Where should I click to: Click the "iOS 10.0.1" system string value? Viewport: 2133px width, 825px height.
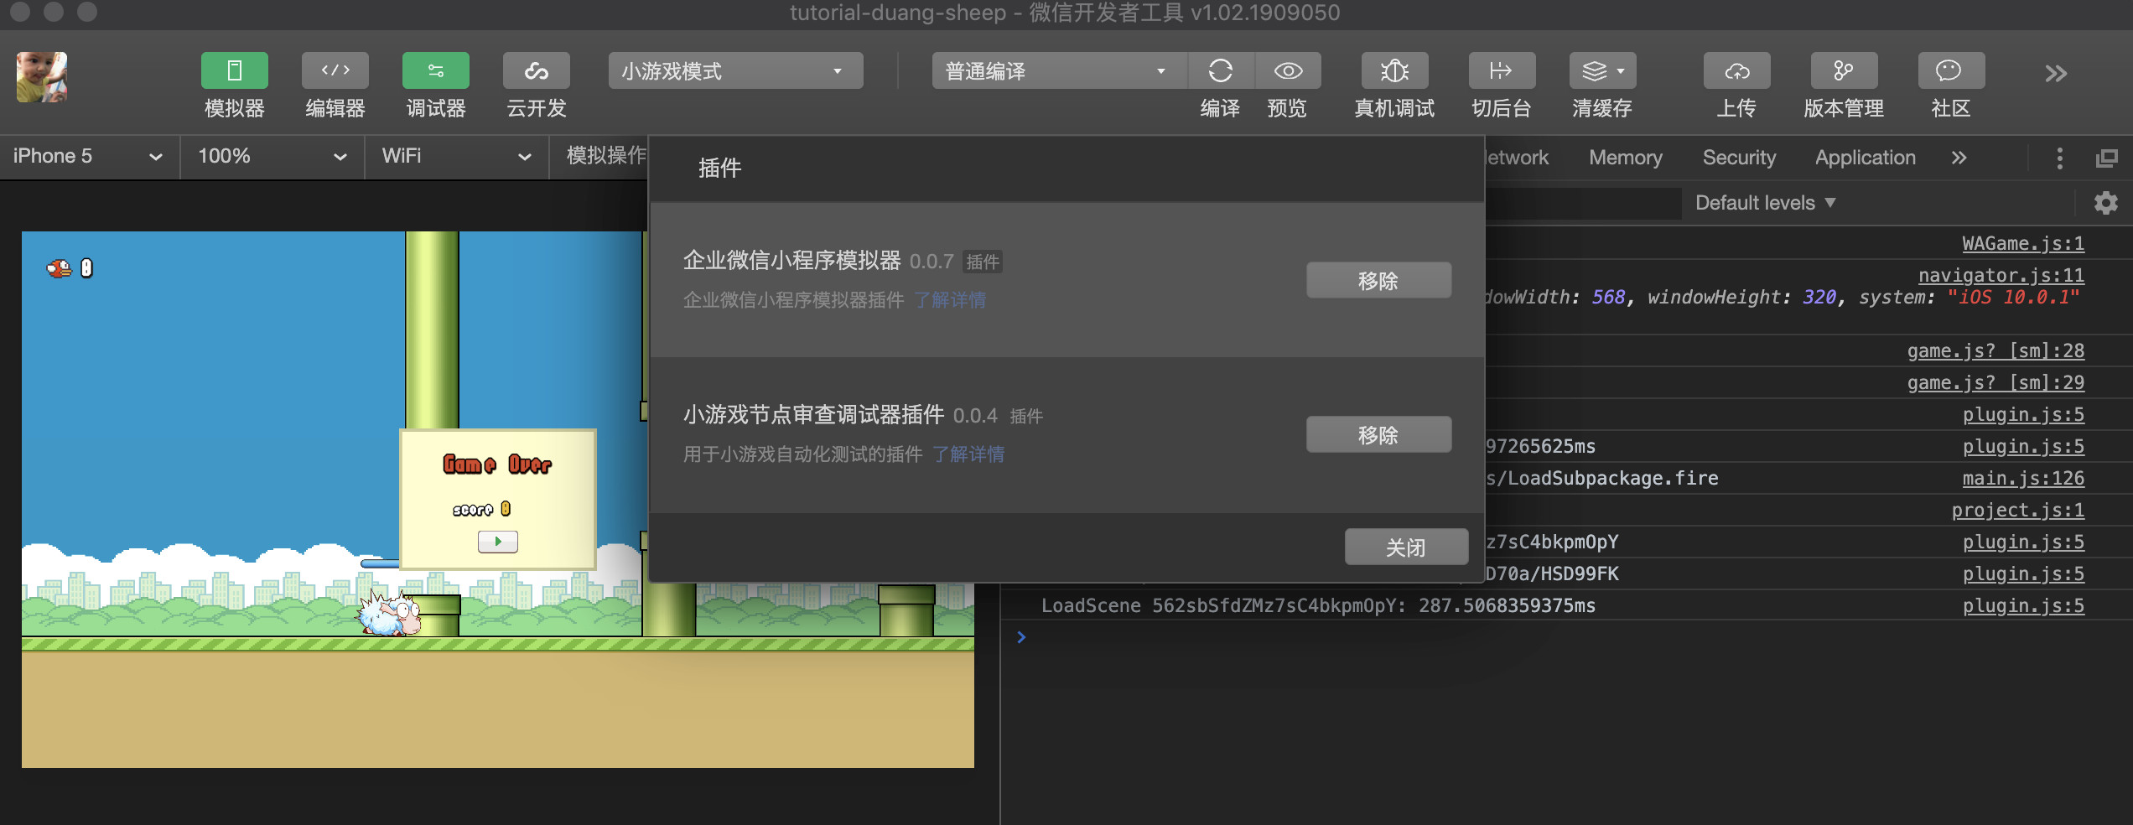point(2013,298)
